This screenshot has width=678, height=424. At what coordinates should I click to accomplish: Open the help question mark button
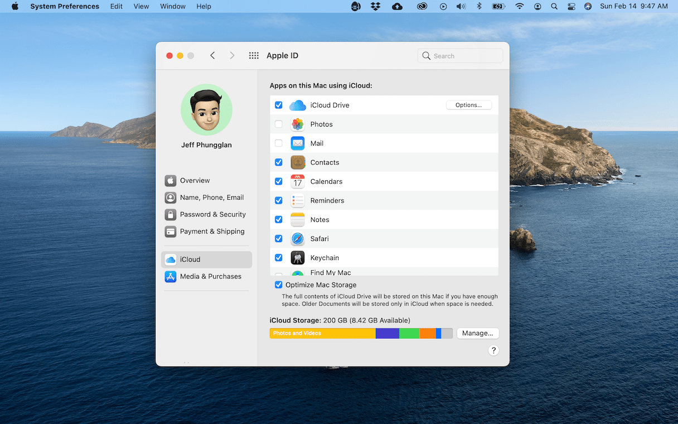tap(493, 350)
